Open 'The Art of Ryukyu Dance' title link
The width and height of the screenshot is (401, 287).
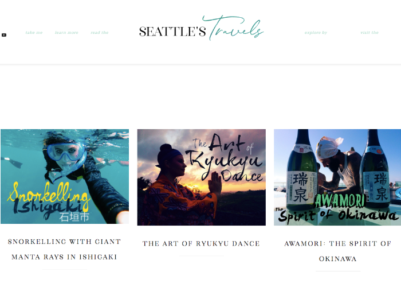coord(201,243)
